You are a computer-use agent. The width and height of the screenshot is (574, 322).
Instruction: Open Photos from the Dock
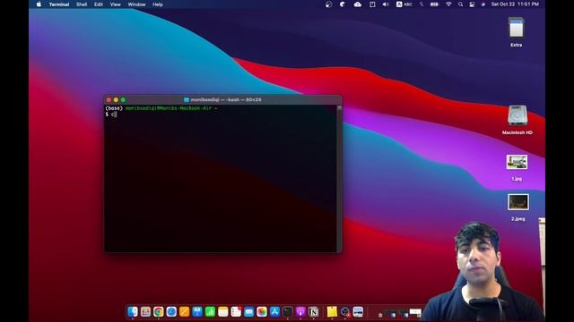pos(262,311)
